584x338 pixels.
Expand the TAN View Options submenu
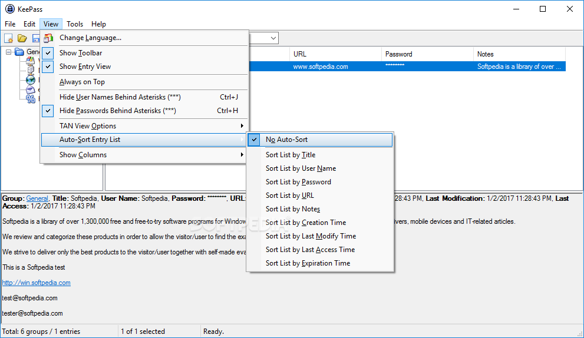point(144,126)
